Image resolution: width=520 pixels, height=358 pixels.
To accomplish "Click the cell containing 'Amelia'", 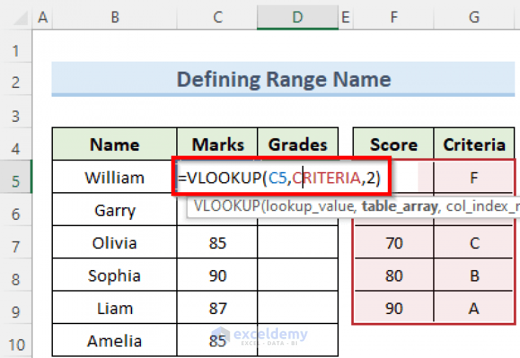I will (115, 340).
